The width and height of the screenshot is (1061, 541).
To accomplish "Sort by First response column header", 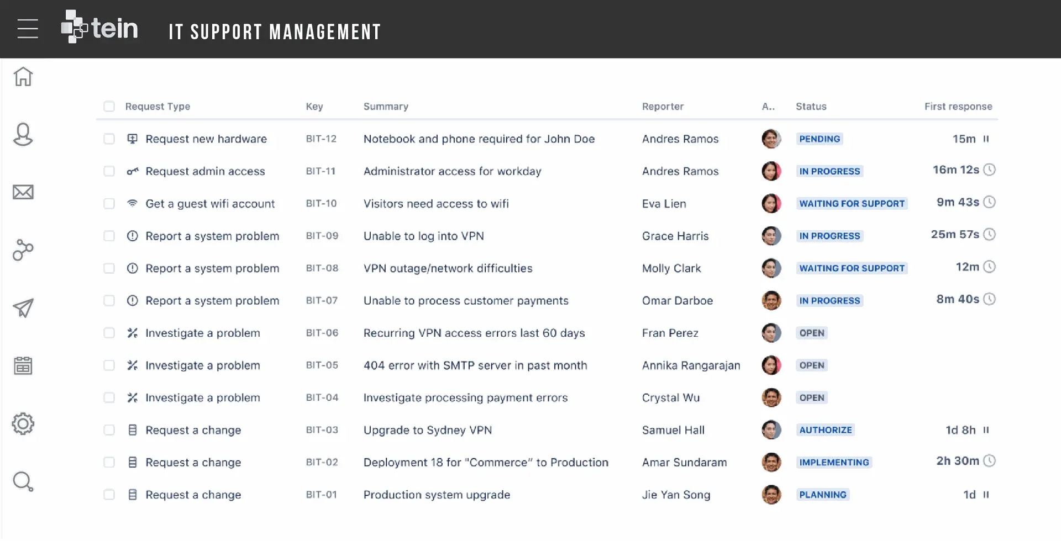I will 958,107.
